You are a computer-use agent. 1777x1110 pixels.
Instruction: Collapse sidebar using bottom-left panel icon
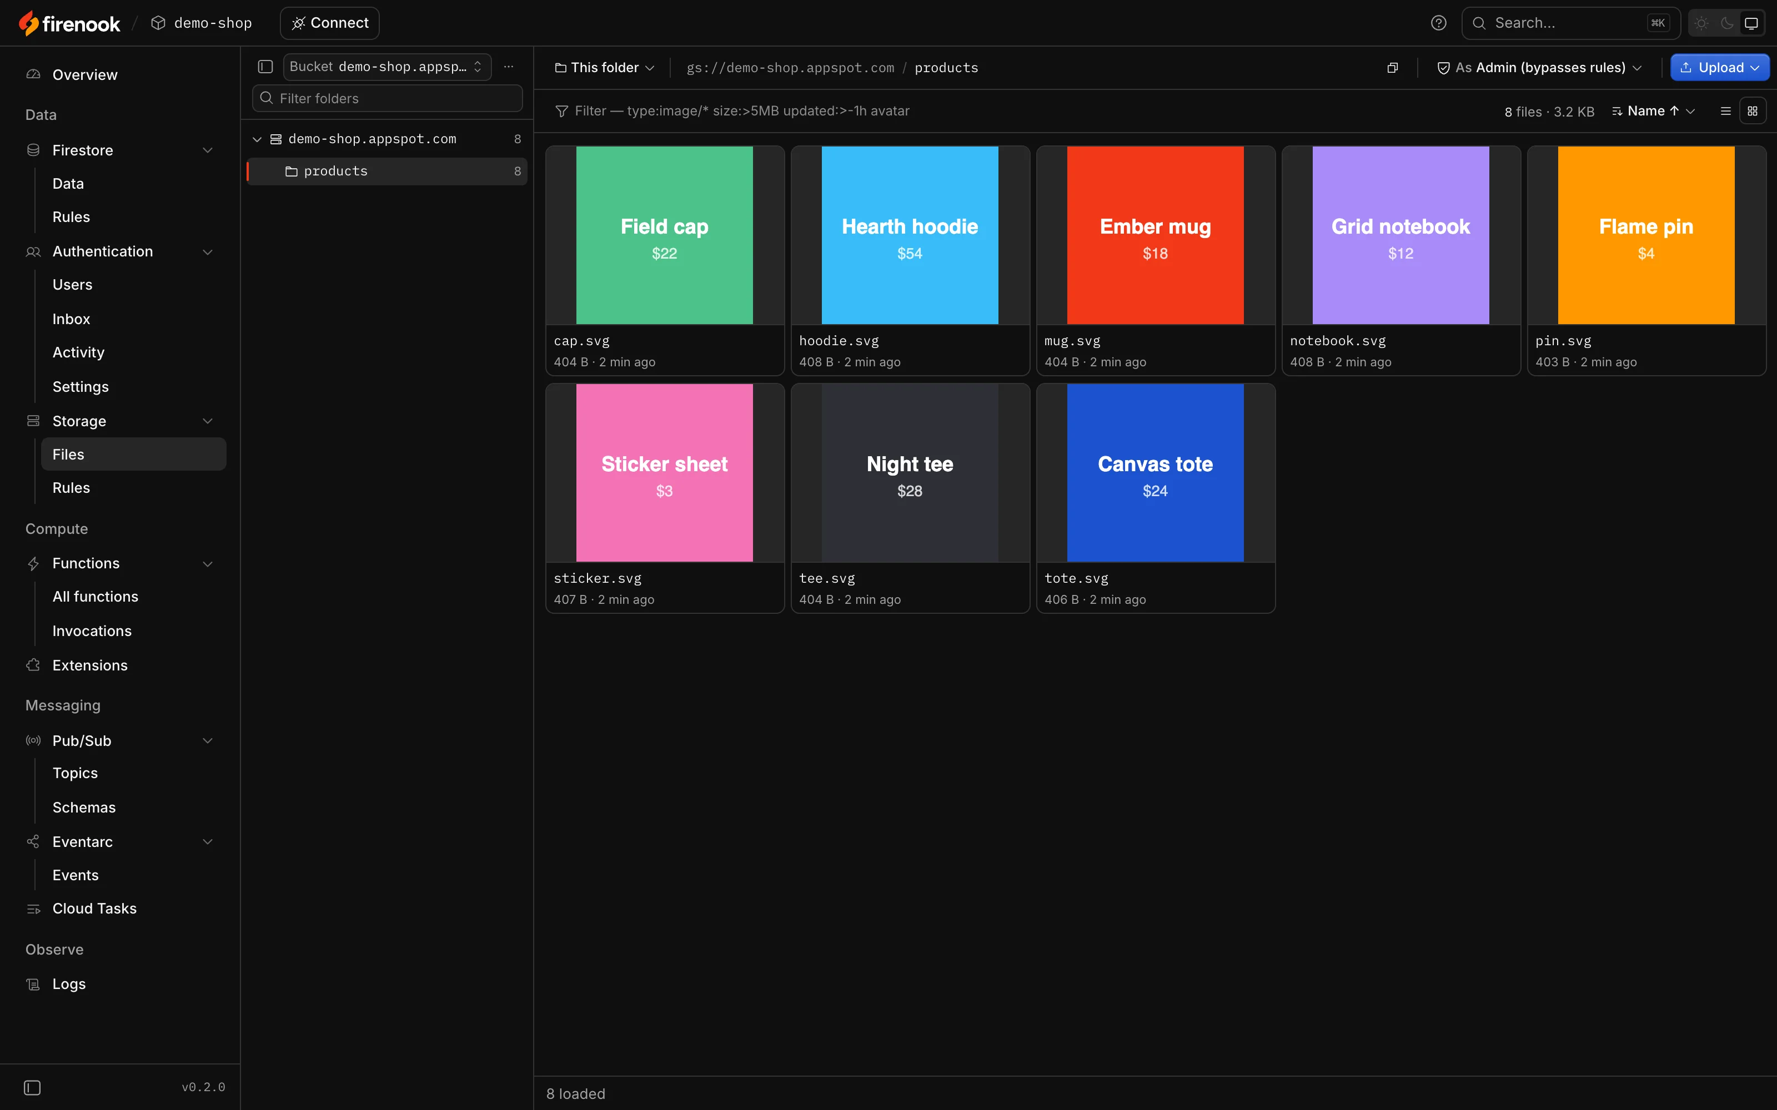[x=32, y=1087]
